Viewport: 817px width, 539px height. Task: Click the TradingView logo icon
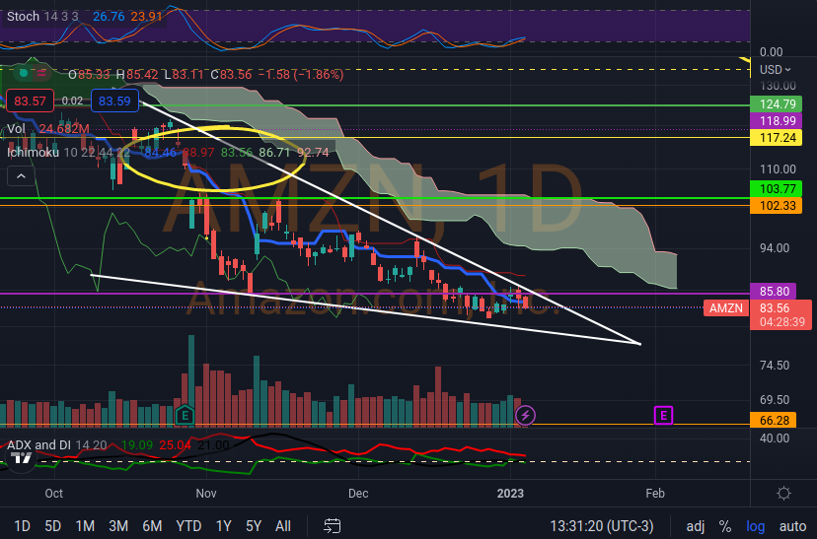pos(22,458)
